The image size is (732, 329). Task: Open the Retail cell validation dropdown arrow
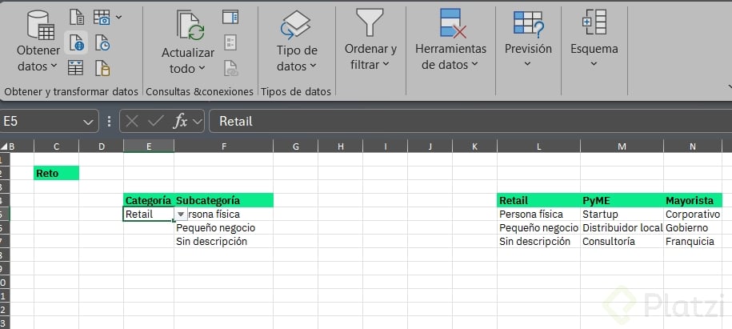tap(181, 215)
